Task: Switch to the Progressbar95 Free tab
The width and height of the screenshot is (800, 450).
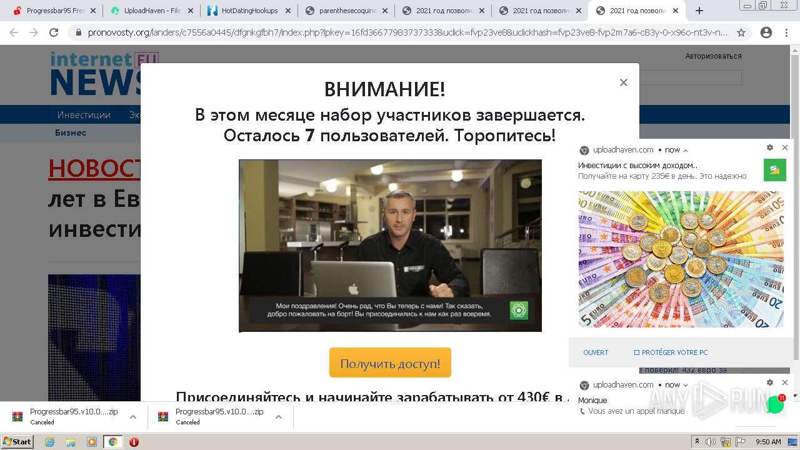Action: [x=54, y=11]
